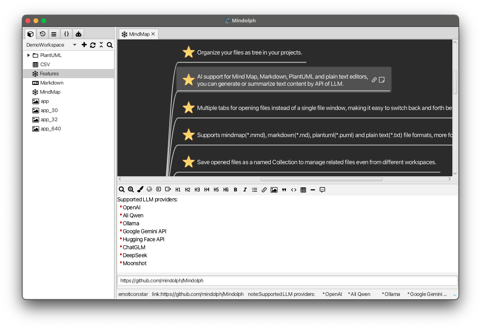Screen dimensions: 481x329
Task: Open the recent history tab
Action: pyautogui.click(x=43, y=34)
